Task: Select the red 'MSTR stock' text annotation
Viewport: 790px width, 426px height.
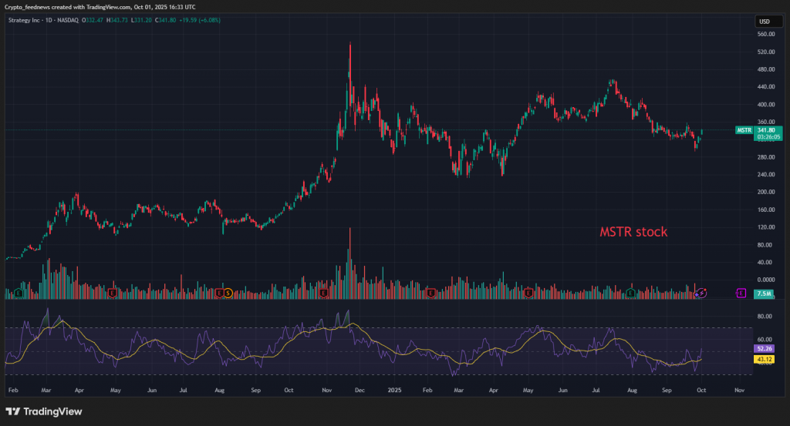Action: [x=633, y=231]
